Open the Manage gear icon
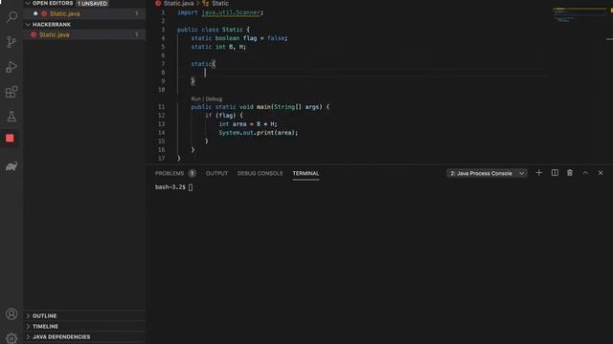 (x=11, y=338)
